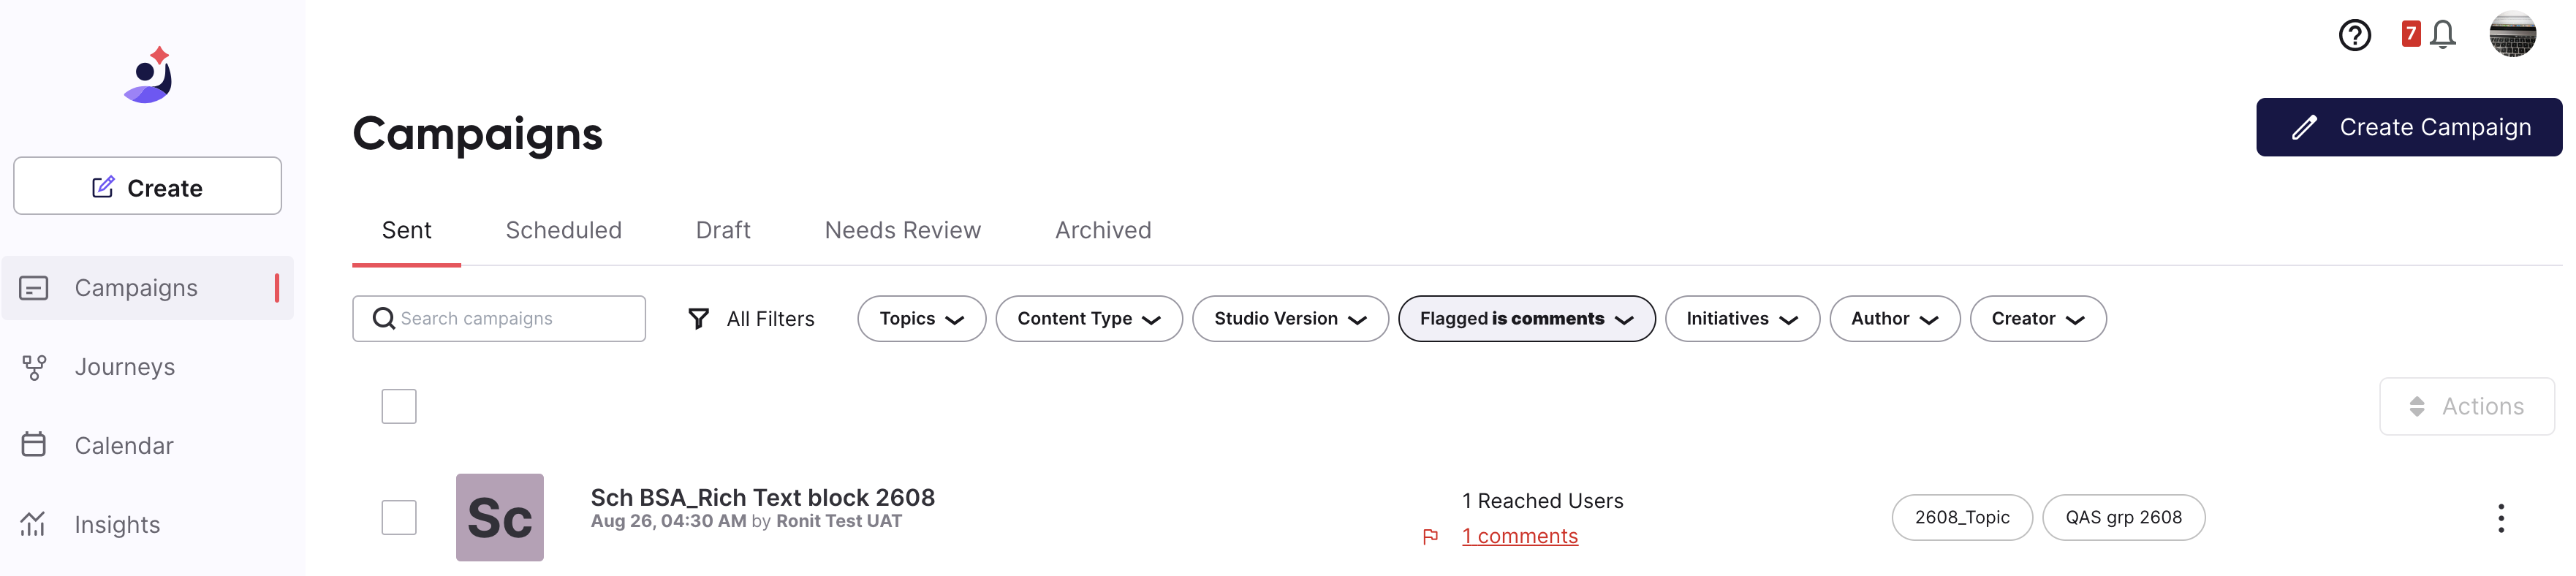Open the All Filters funnel
The height and width of the screenshot is (576, 2576).
751,319
